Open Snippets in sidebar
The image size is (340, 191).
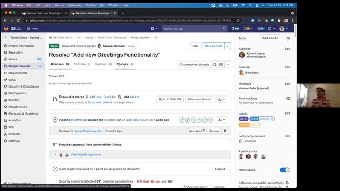14,134
